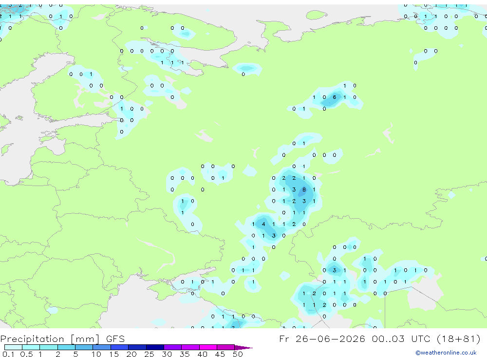The height and width of the screenshot is (357, 487).
Task: Click the "6" precipitation value on map
Action: point(335,97)
